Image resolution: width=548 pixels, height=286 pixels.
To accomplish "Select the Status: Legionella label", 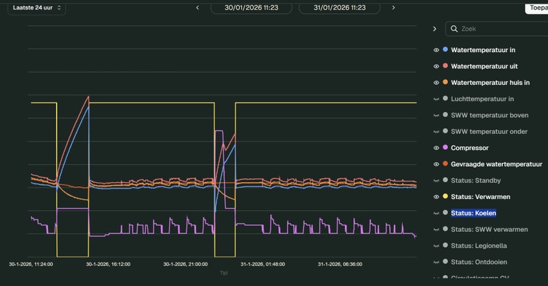I will 479,246.
